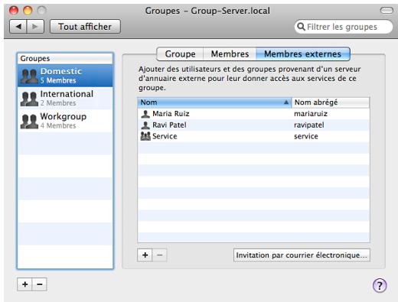Switch to the Membres tab
This screenshot has width=398, height=302.
point(230,54)
